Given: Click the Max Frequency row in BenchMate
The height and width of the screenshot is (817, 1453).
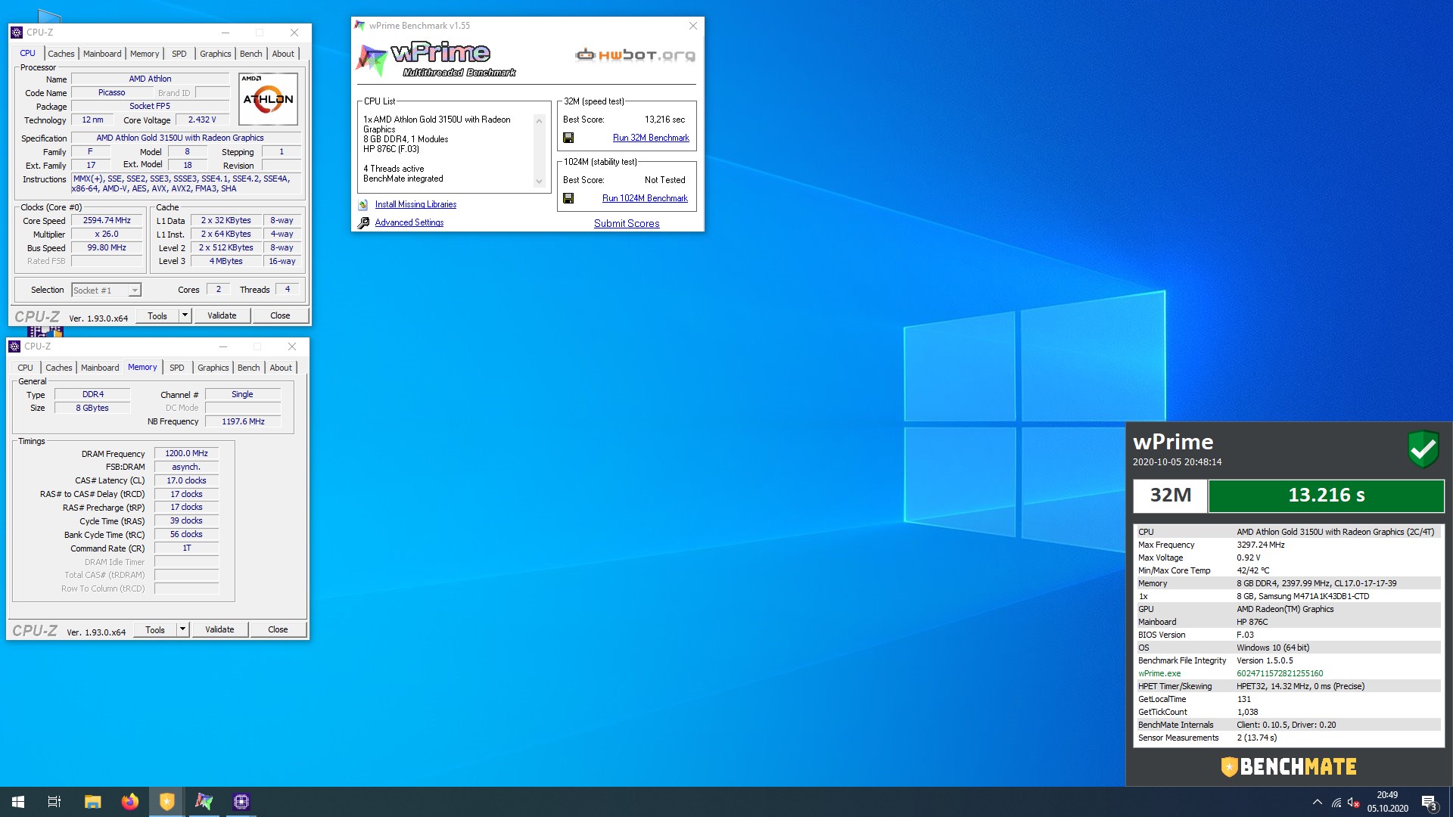Looking at the screenshot, I should coord(1289,545).
